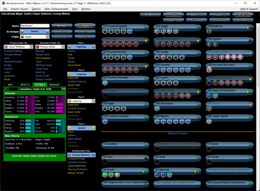Click right arrow icon on Speed pool

tap(93, 128)
